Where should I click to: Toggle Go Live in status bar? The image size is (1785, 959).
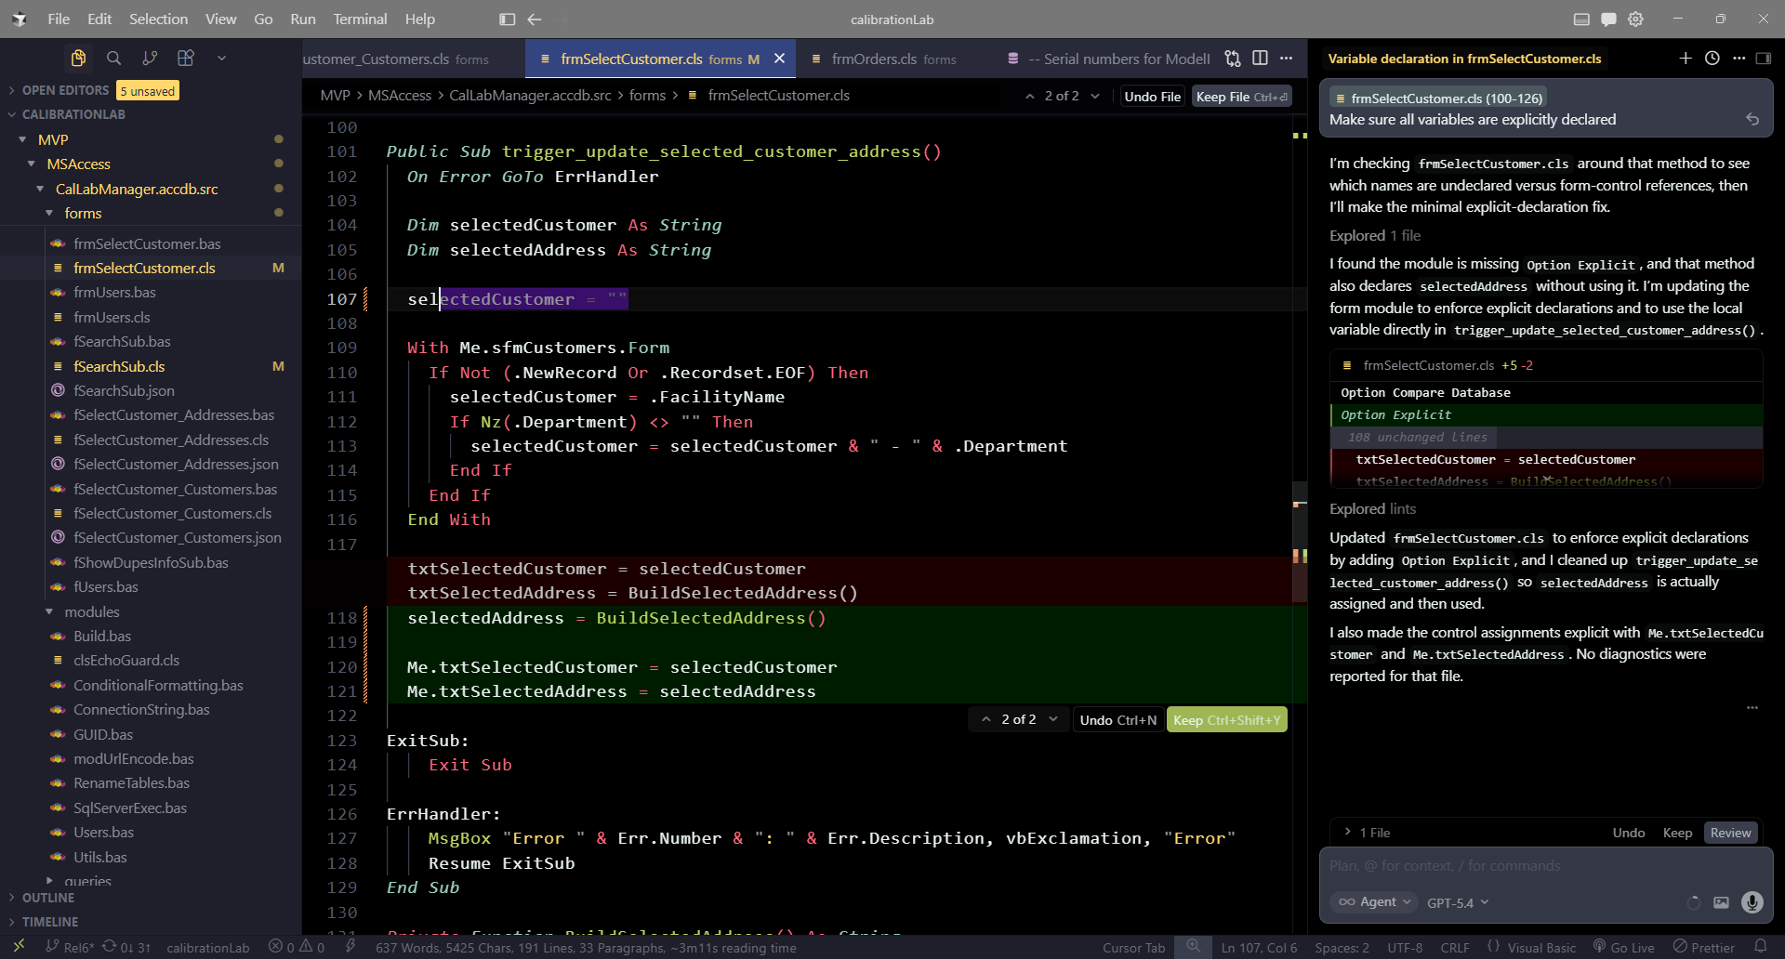point(1623,947)
